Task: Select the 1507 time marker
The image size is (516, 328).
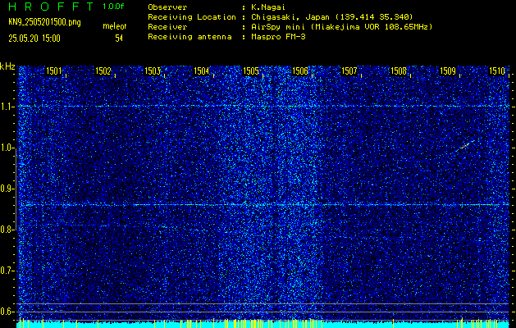Action: [x=349, y=71]
